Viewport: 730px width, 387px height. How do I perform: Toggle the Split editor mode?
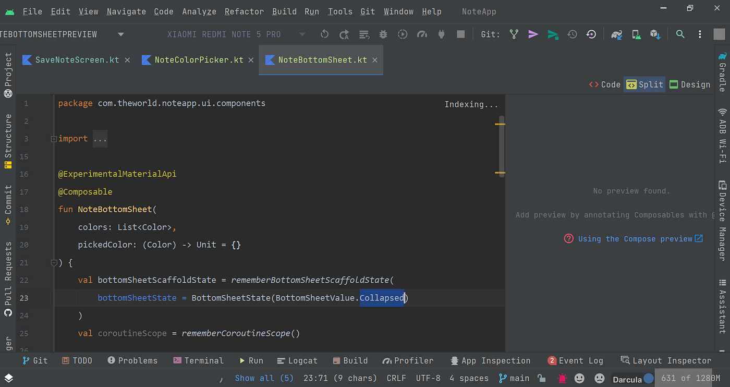[x=643, y=84]
